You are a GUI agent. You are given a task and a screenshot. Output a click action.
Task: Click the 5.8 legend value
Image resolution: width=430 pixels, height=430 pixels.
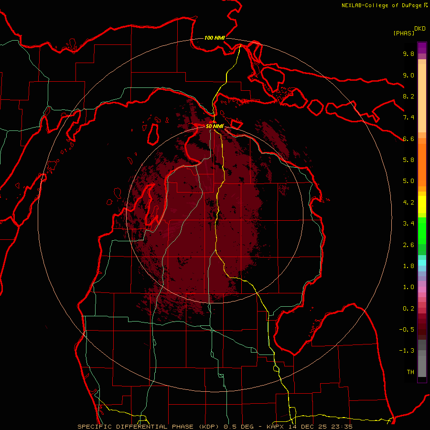(x=408, y=160)
